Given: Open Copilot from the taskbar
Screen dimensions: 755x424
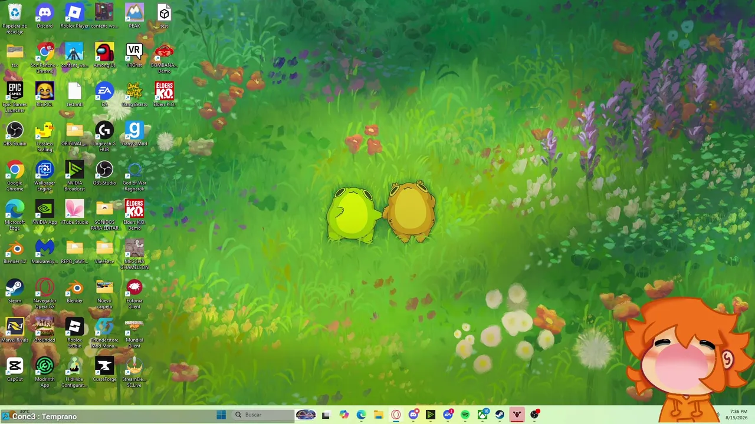Looking at the screenshot, I should [344, 415].
